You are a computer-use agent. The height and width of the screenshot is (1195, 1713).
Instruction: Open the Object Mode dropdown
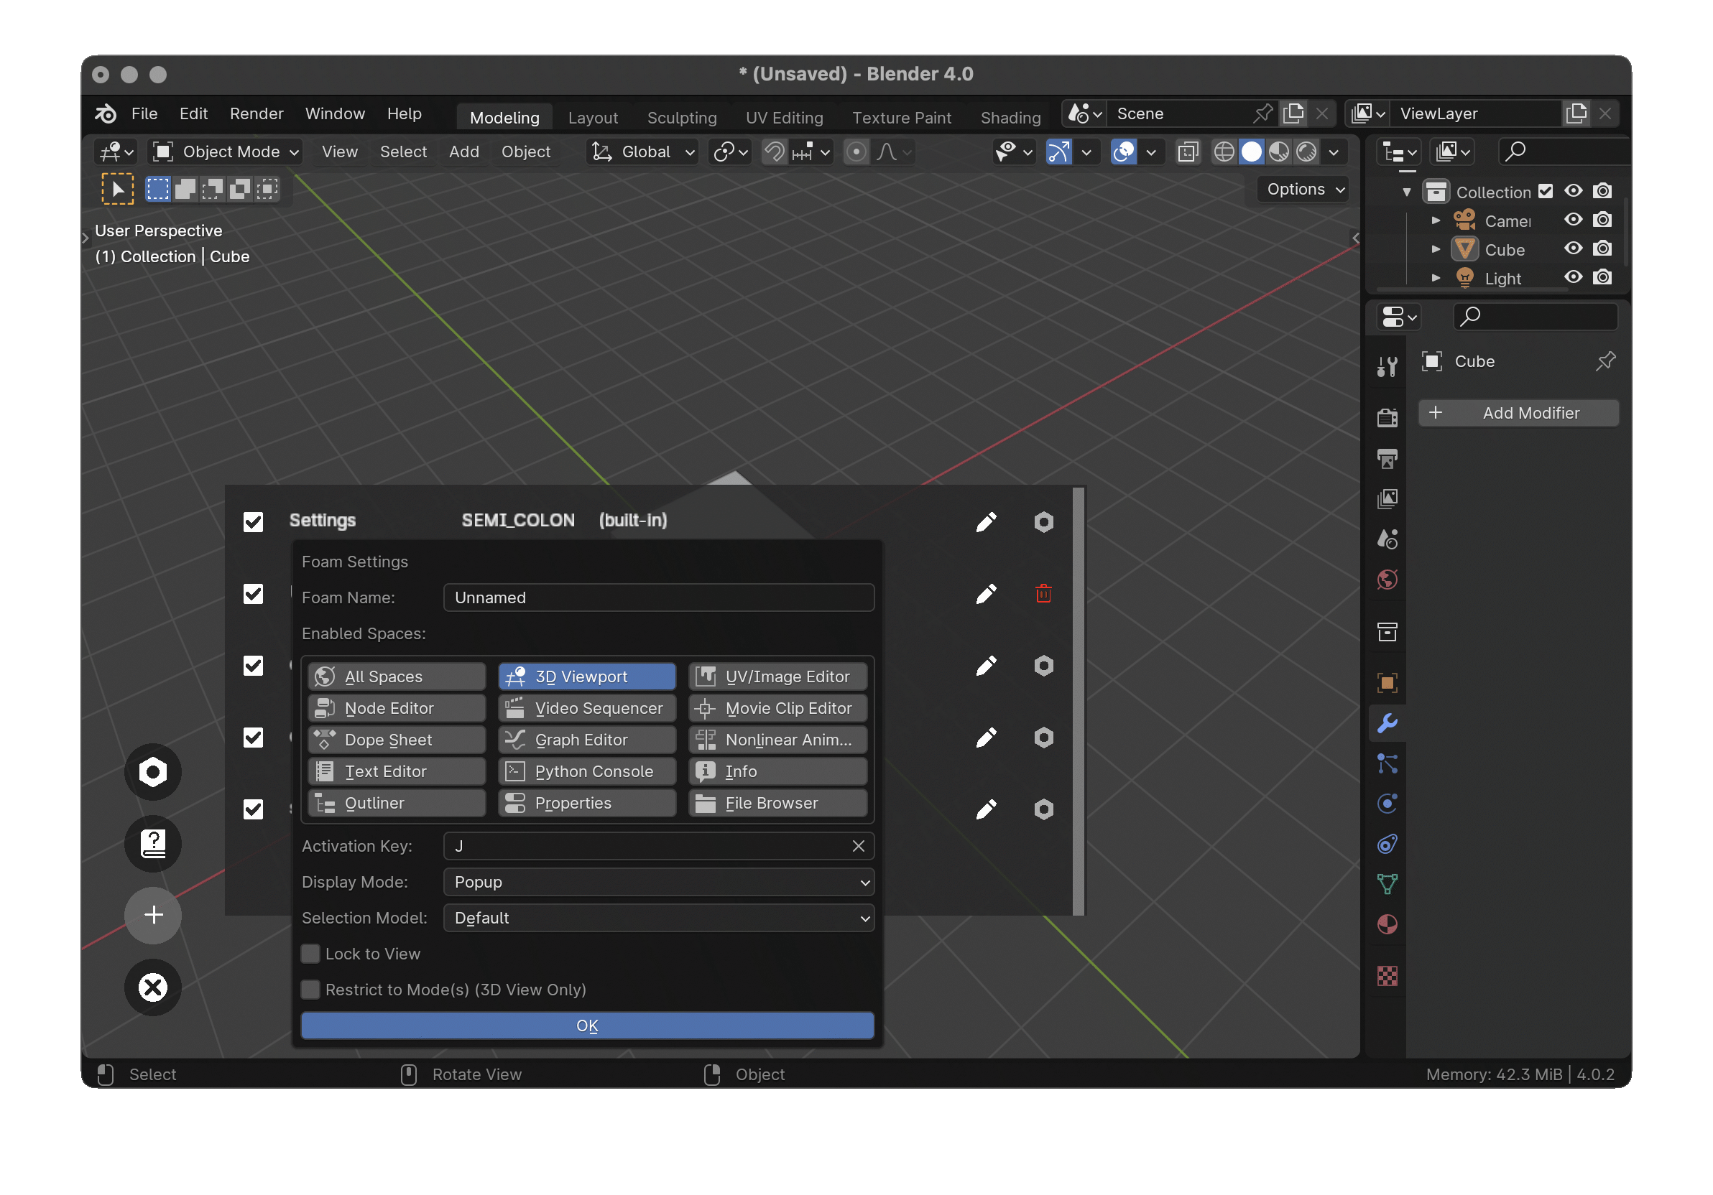tap(225, 152)
